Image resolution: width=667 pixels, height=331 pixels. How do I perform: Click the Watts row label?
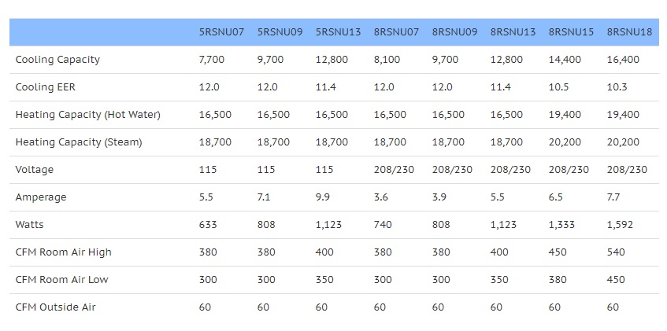[29, 224]
